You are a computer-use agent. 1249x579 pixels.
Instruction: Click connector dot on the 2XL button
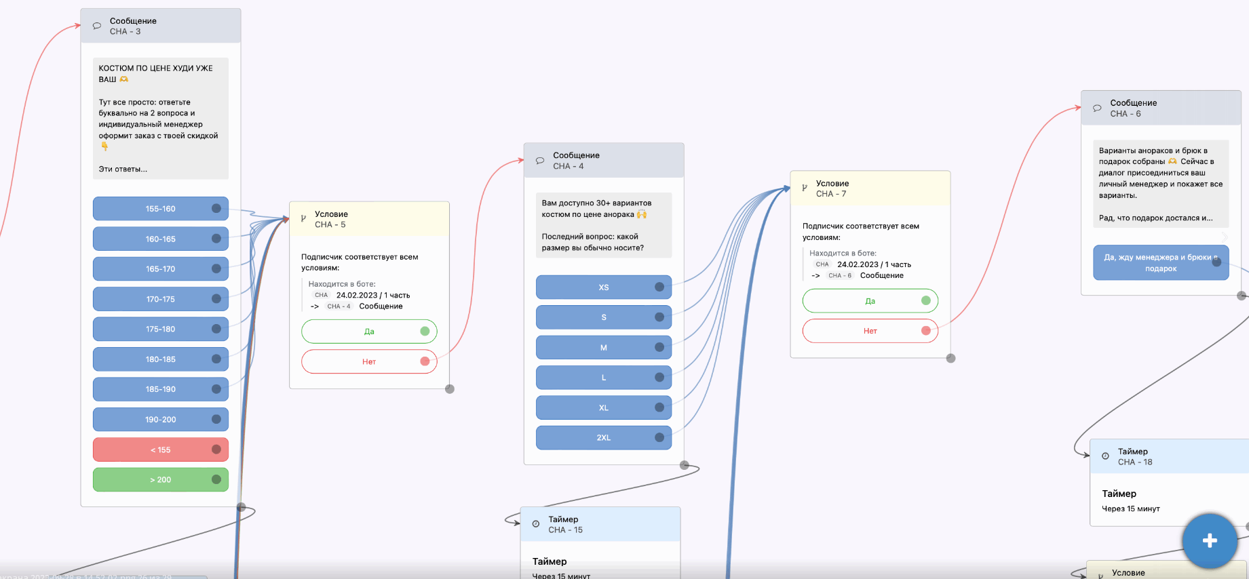pyautogui.click(x=659, y=437)
